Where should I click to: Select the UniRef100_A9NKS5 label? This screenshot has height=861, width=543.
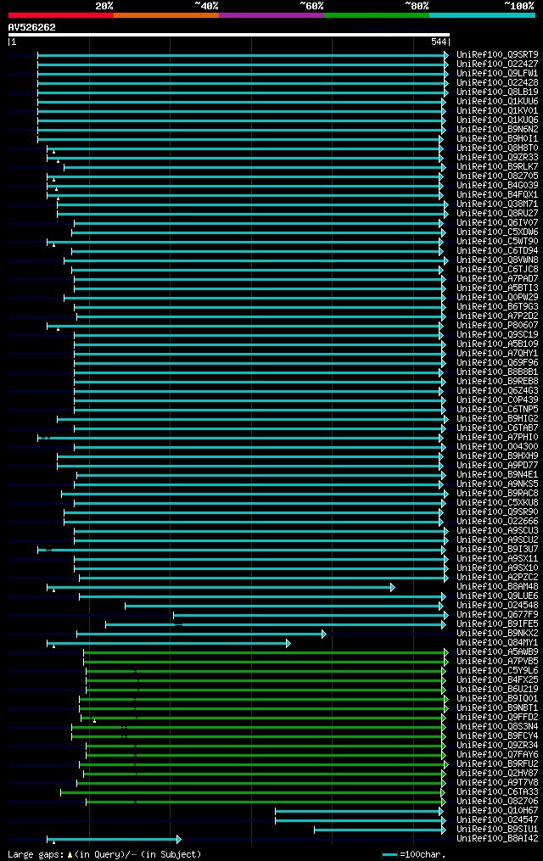point(497,484)
